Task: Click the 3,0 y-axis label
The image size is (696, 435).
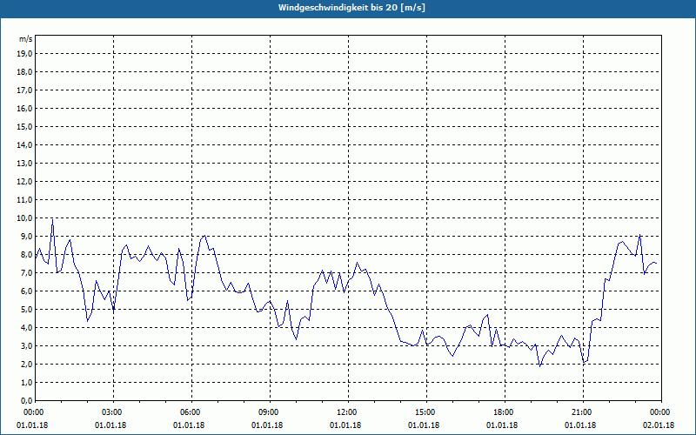Action: (x=26, y=345)
